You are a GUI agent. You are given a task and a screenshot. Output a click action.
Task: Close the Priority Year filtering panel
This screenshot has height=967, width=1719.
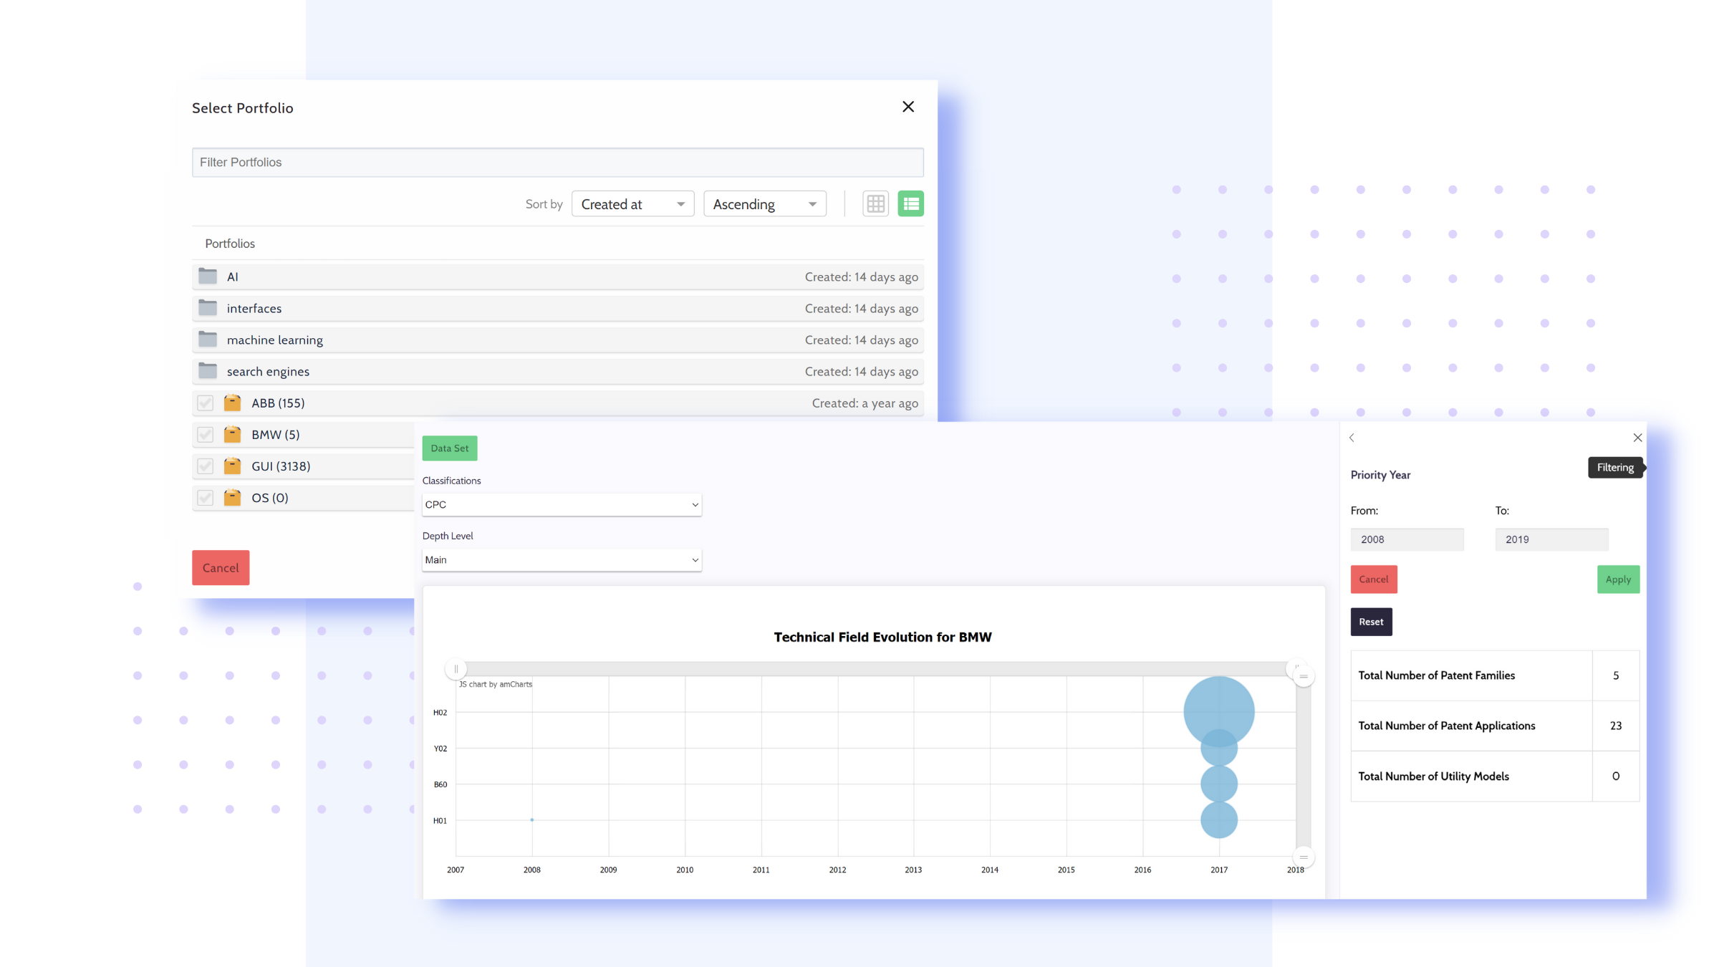(1637, 438)
